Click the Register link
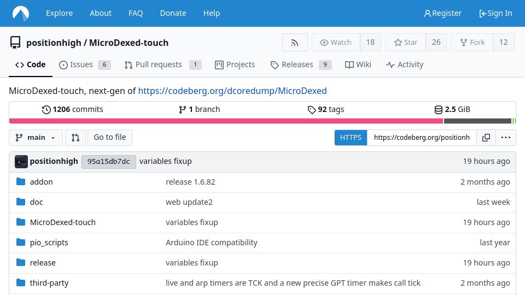 (x=442, y=13)
